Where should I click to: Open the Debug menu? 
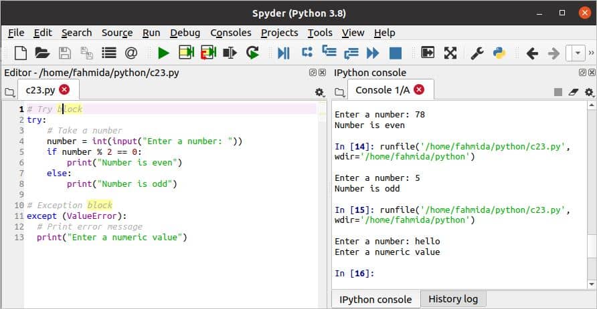[x=185, y=32]
